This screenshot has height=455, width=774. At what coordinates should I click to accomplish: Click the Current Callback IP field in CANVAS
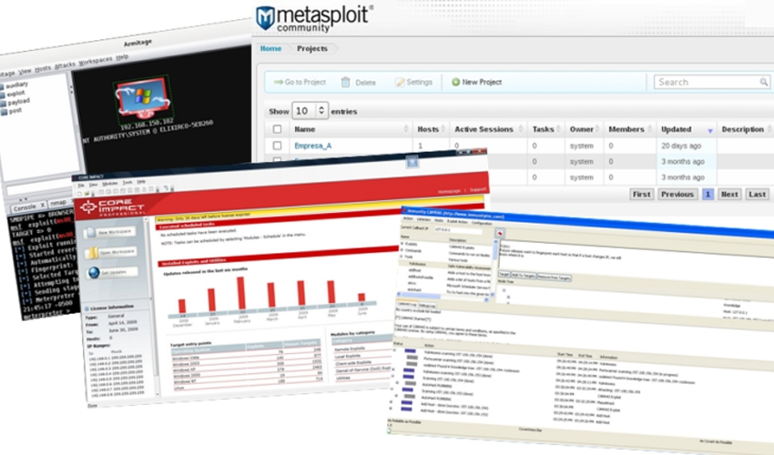tap(459, 230)
